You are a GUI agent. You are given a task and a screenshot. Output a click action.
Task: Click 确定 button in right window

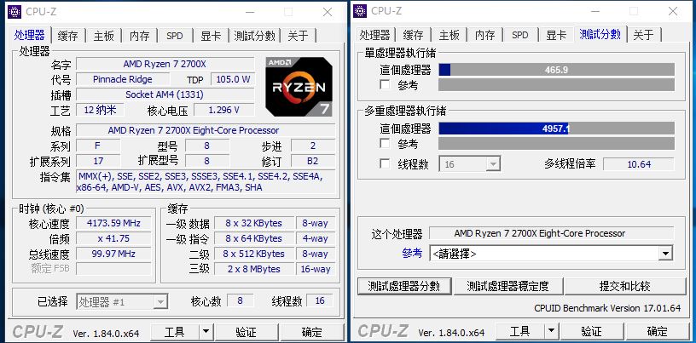657,331
